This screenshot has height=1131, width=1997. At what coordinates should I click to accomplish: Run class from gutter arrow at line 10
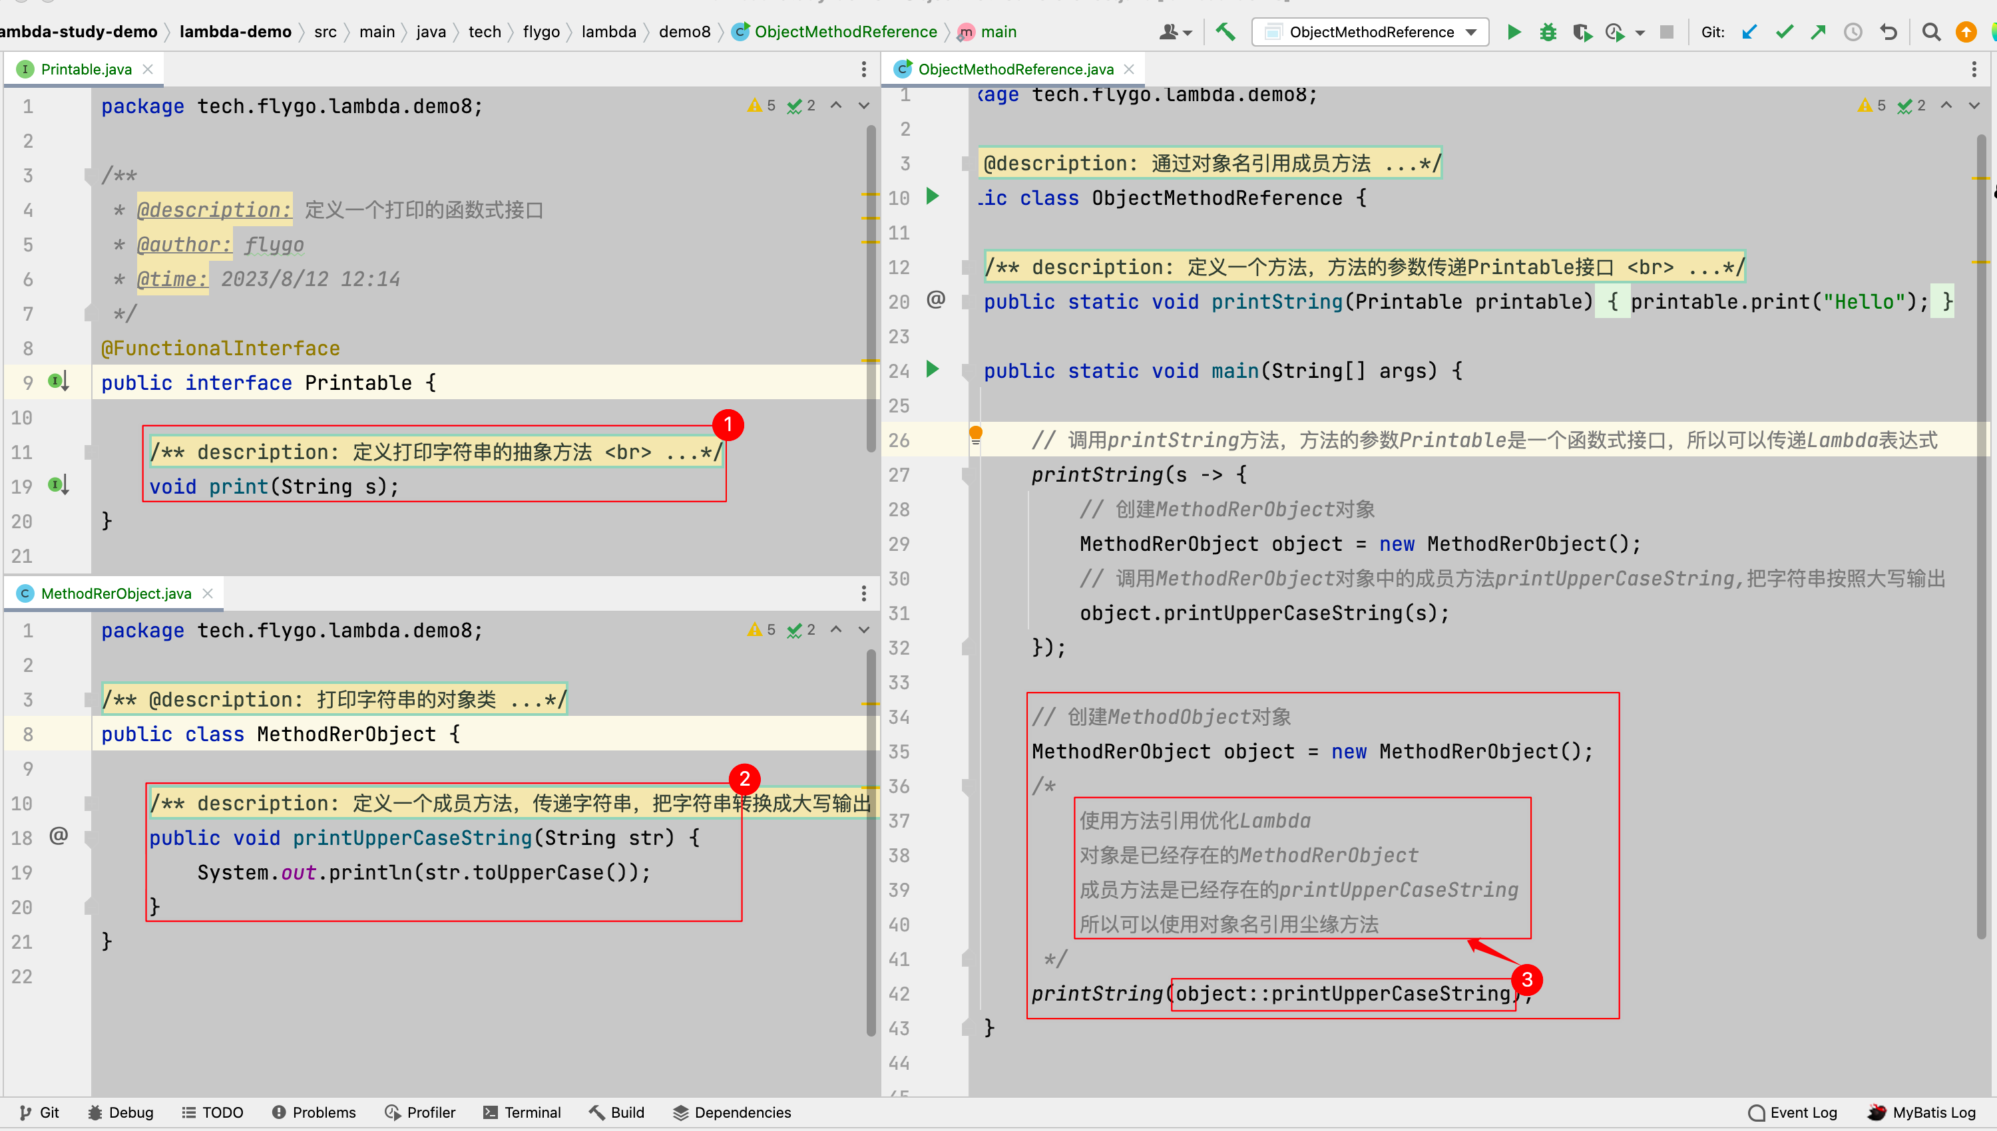tap(933, 196)
